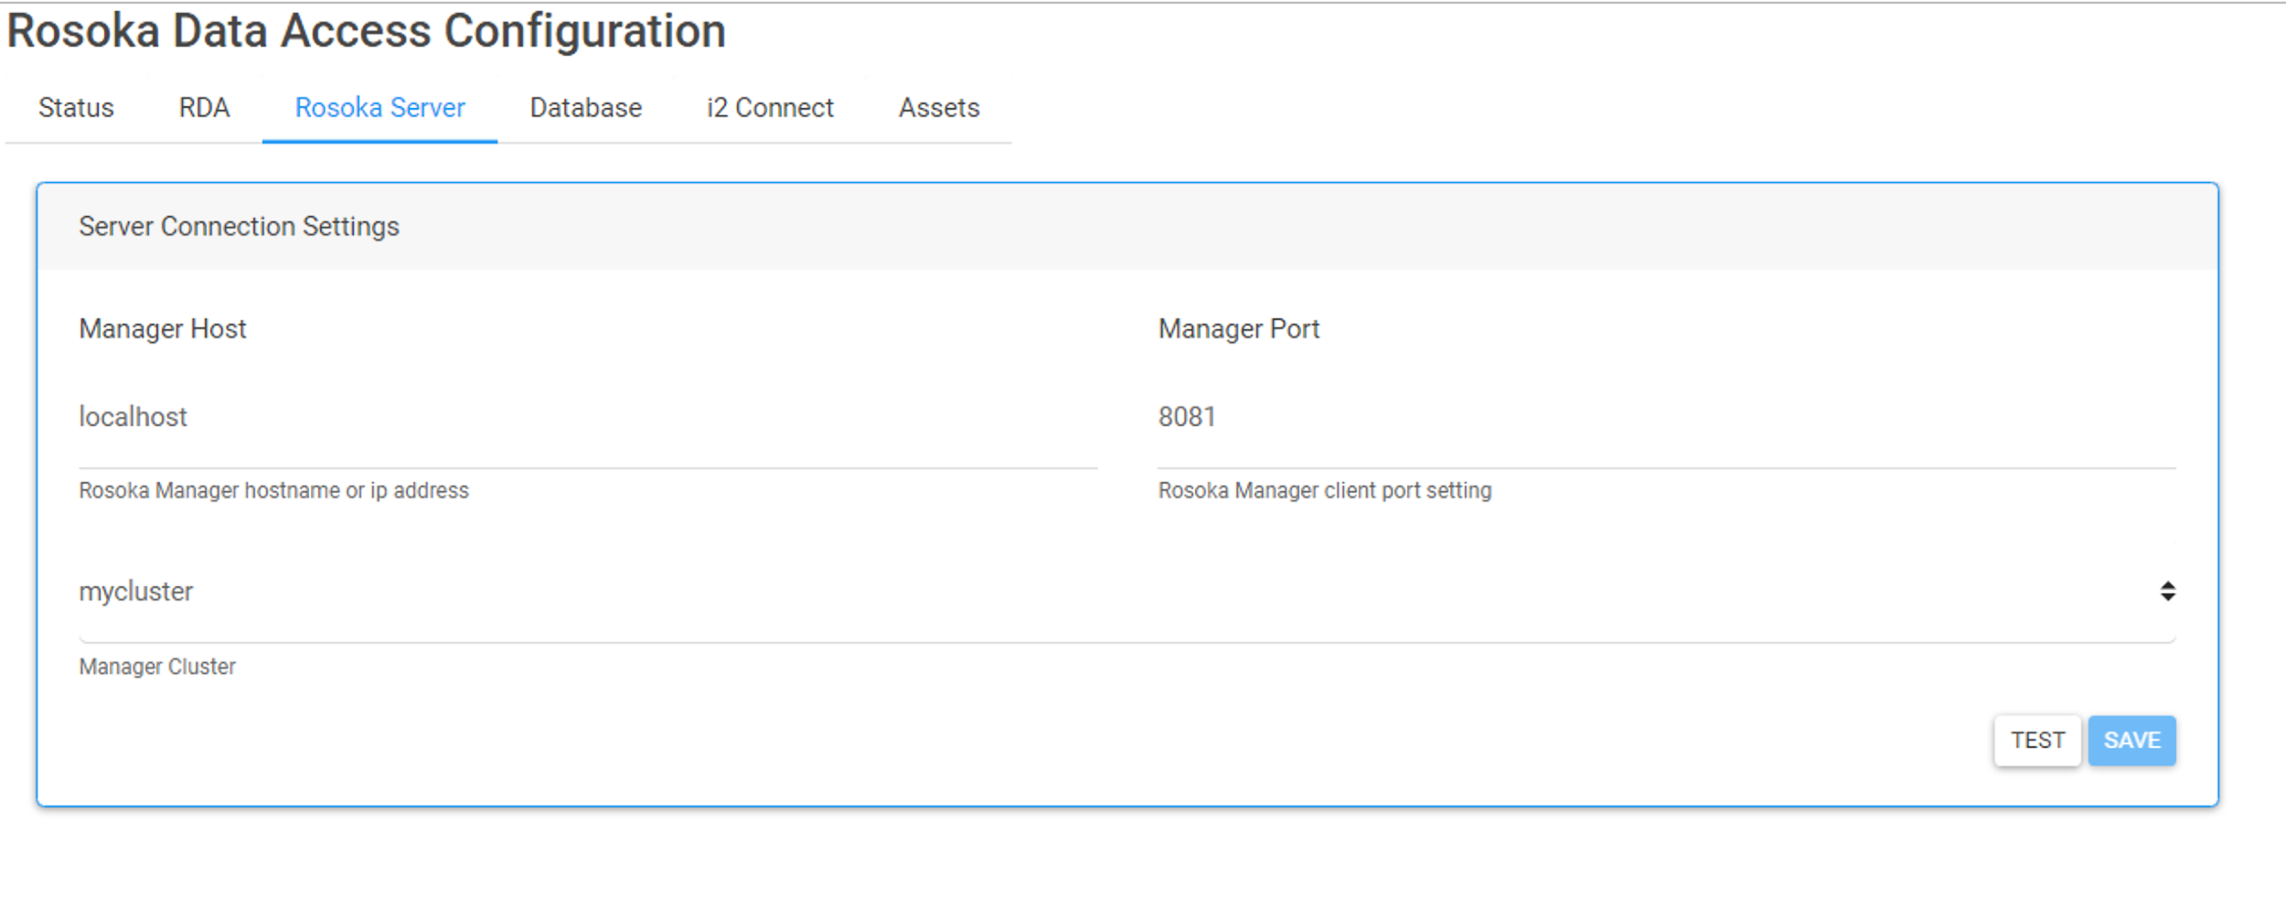
Task: Click the Manager Host label
Action: pos(163,329)
